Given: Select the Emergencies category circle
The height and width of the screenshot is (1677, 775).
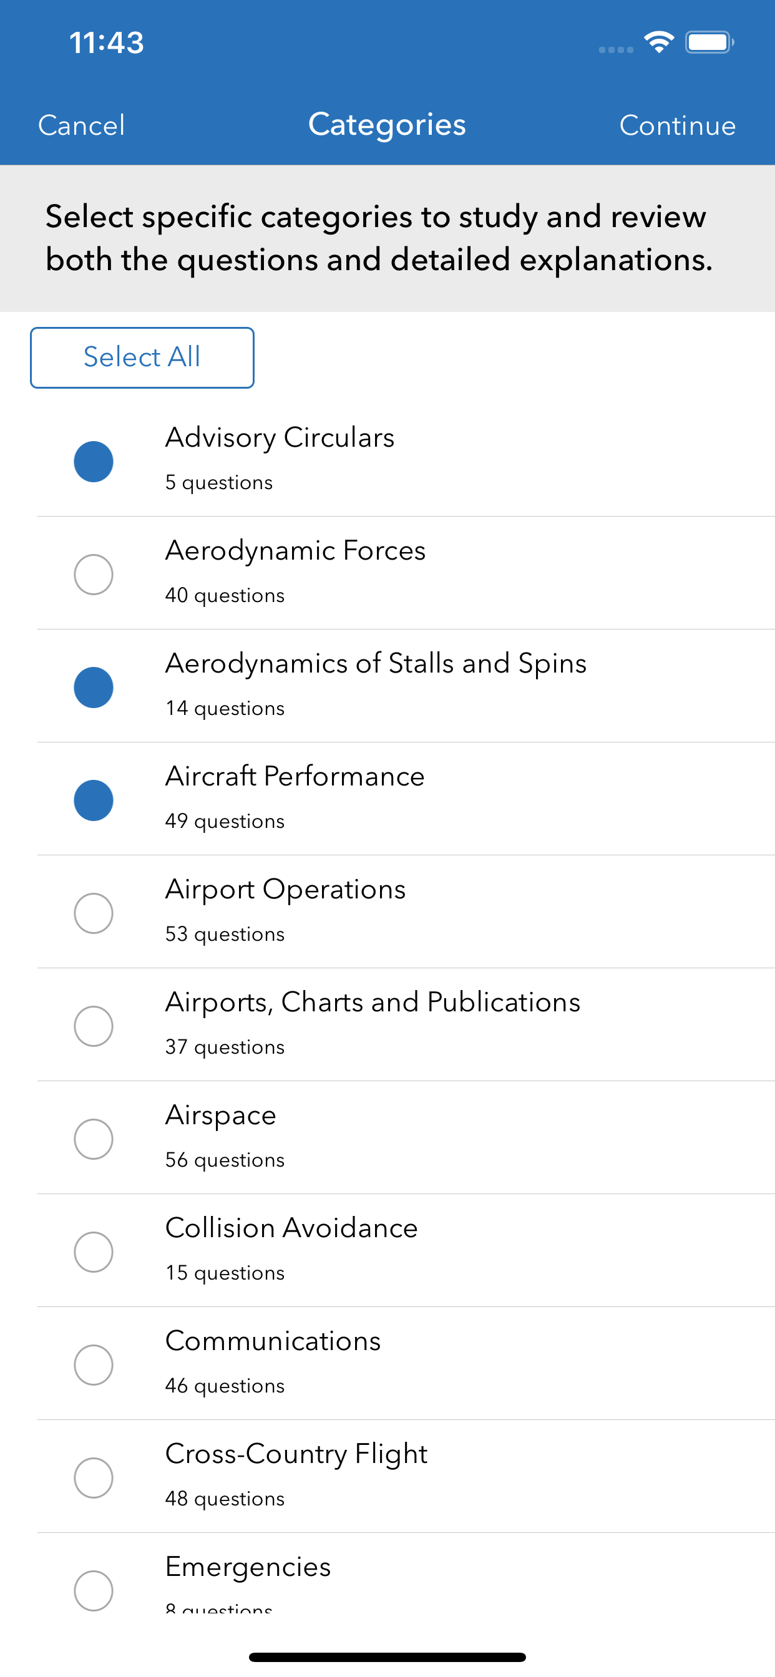Looking at the screenshot, I should click(93, 1590).
